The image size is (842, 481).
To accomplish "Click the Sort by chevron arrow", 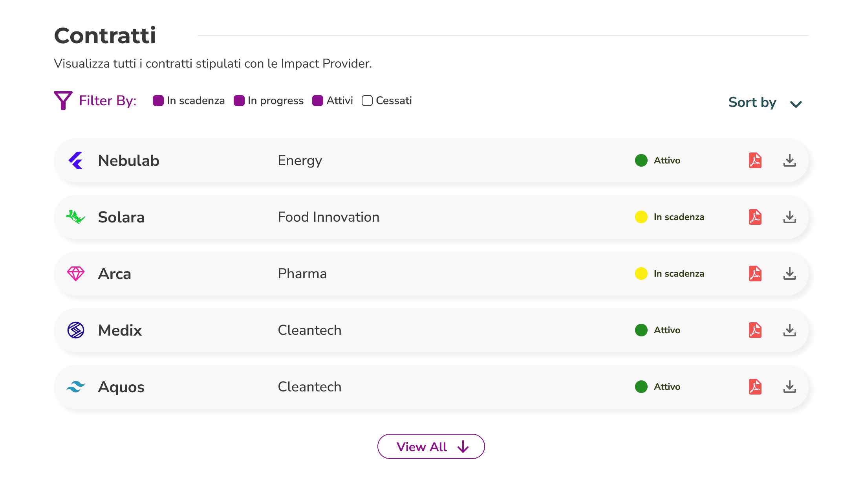I will [x=796, y=104].
